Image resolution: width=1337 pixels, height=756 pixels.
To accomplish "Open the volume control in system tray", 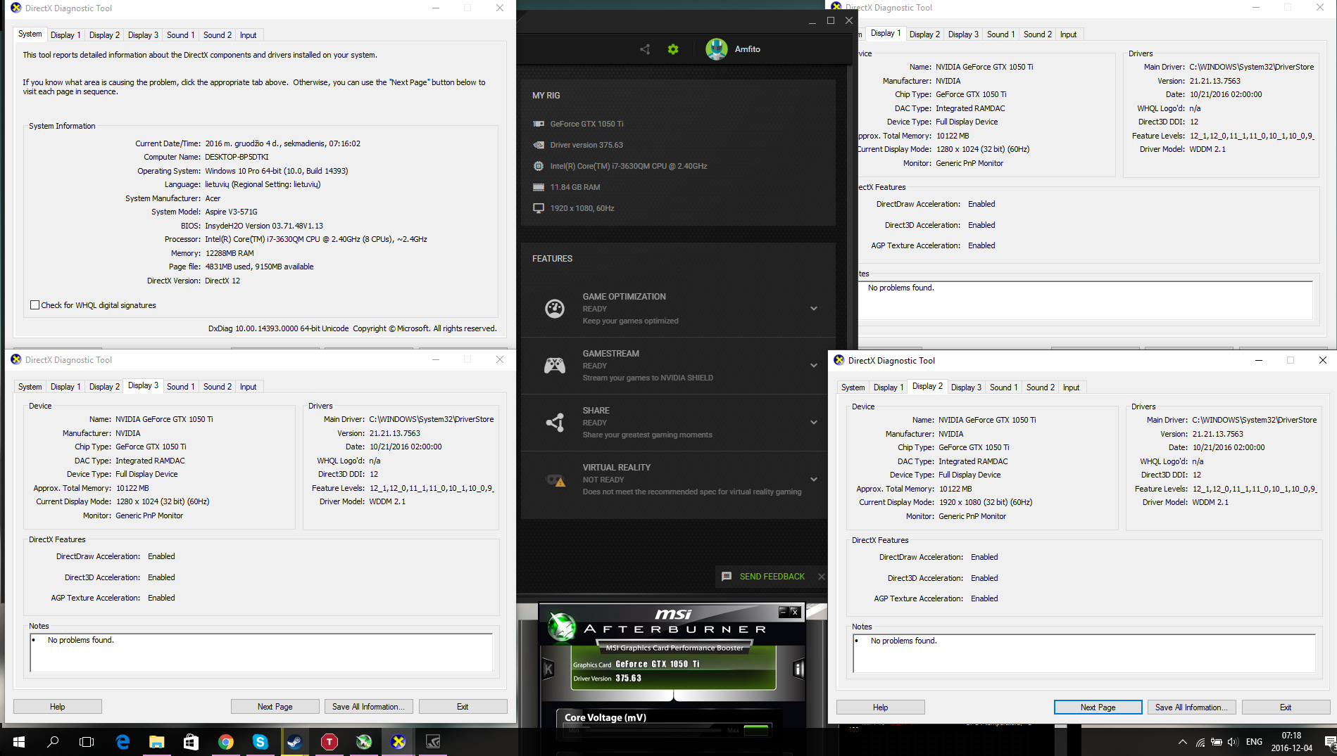I will point(1233,742).
